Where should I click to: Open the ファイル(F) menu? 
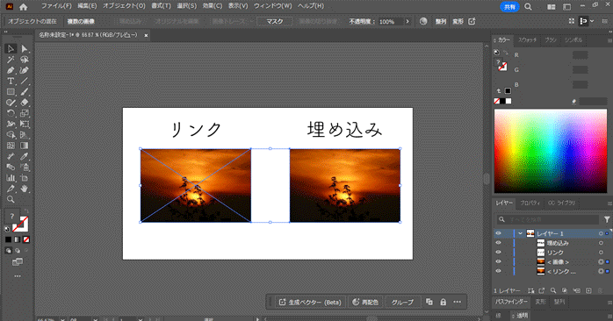57,6
